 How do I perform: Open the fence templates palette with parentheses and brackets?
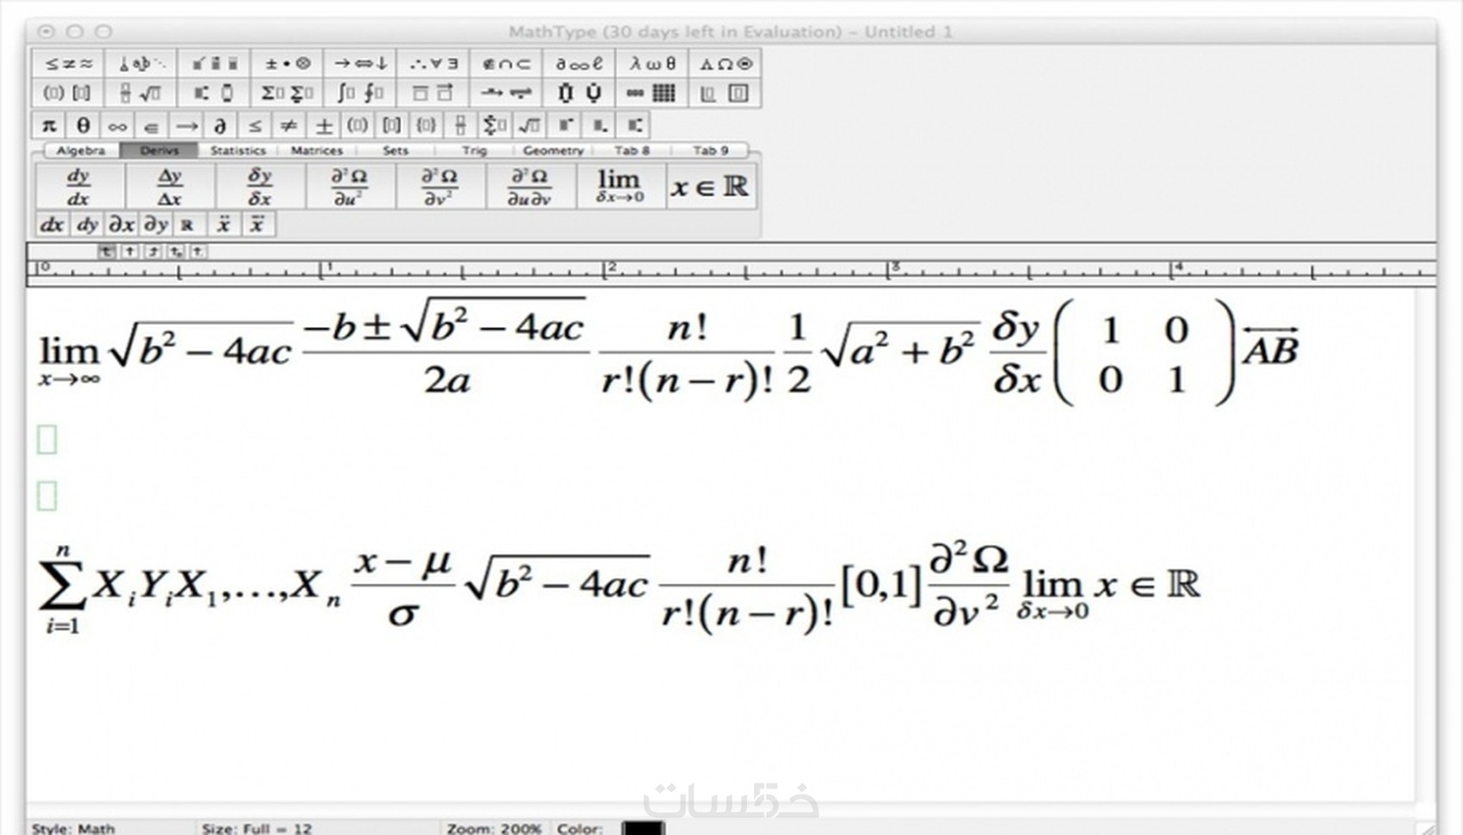[x=68, y=93]
